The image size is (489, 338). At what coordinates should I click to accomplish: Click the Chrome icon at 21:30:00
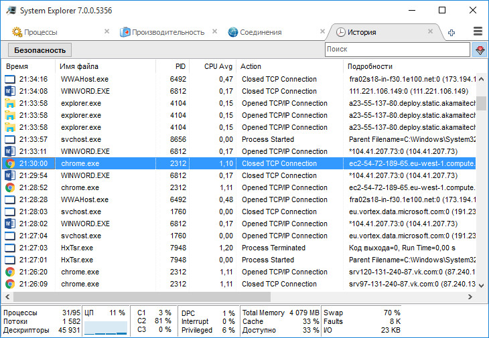[x=10, y=163]
